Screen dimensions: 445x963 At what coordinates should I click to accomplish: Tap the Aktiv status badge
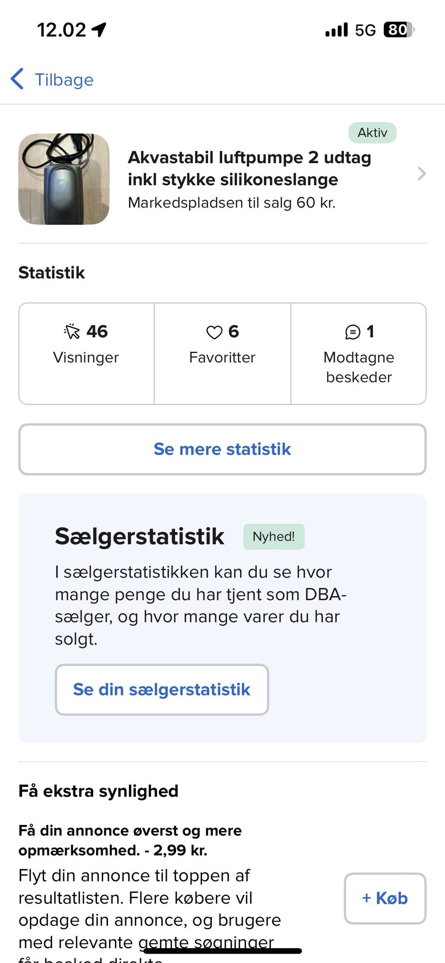point(372,133)
